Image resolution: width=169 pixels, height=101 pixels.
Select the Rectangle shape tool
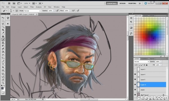coord(3,70)
